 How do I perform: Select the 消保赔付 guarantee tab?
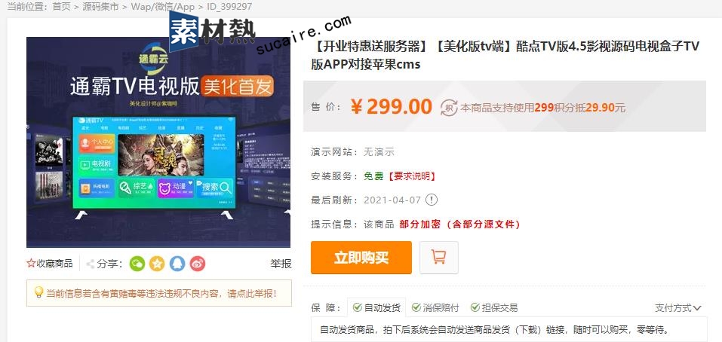pos(435,307)
